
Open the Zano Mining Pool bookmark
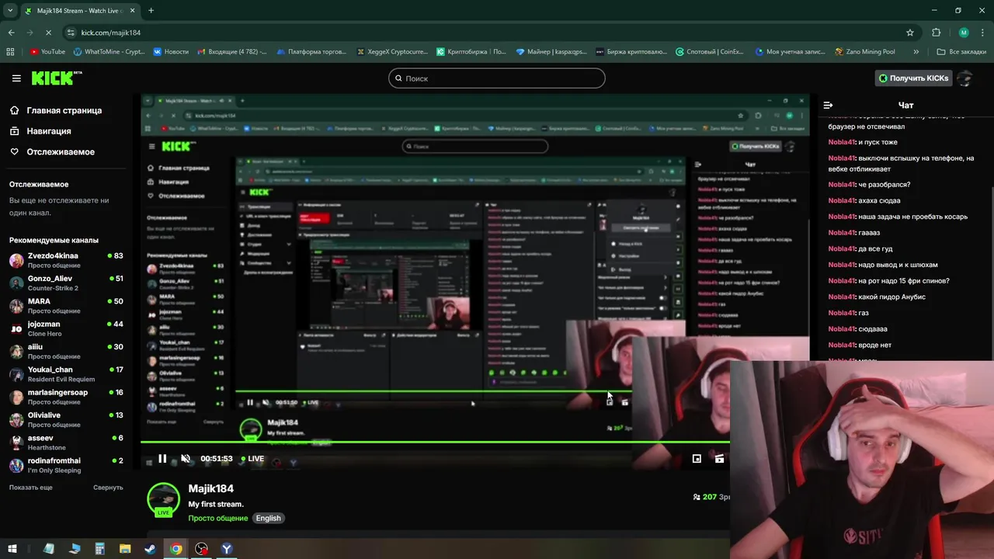pyautogui.click(x=865, y=52)
